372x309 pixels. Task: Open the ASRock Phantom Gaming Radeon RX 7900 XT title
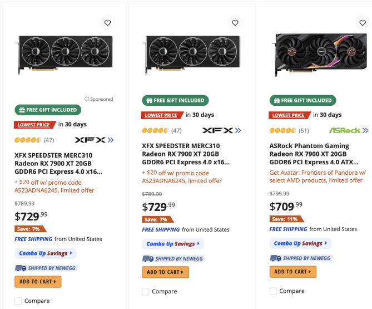(314, 154)
